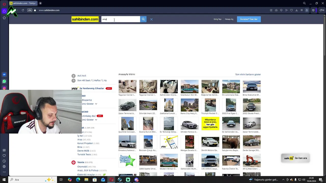
Task: Click the Opera home workspace icon in sidebar
Action: point(4,11)
